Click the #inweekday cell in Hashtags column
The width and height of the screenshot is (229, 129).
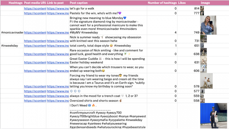click(x=10, y=46)
